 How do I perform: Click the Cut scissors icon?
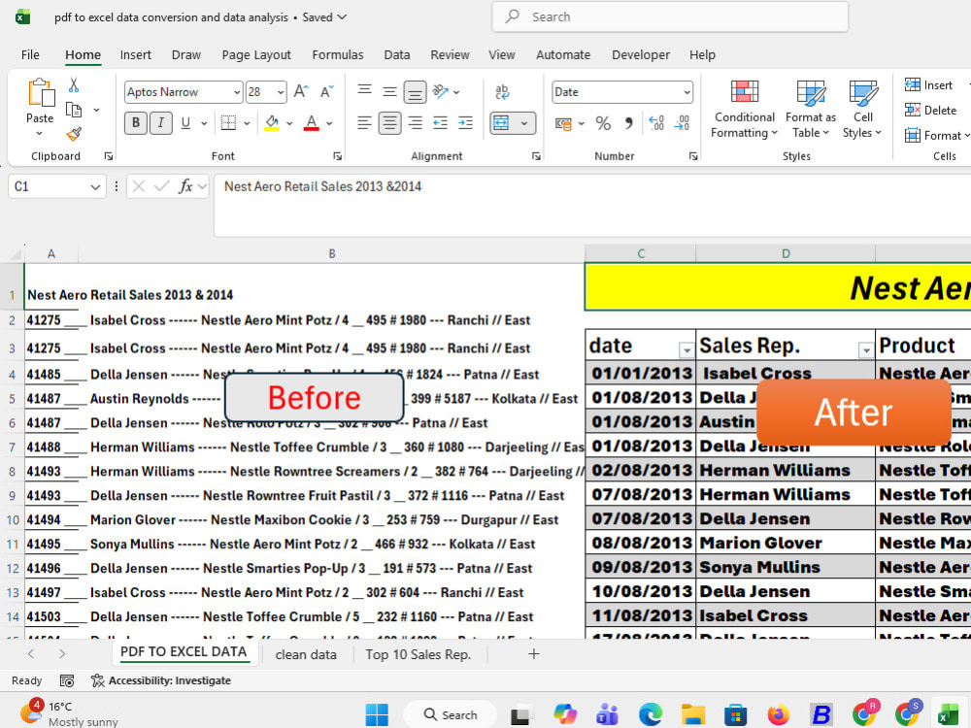(74, 84)
